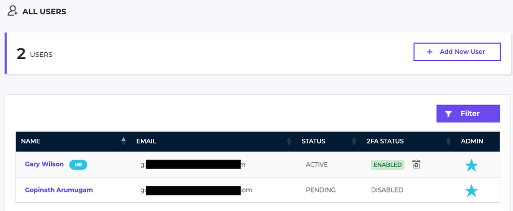Toggle admin star for Gary Wilson
Image resolution: width=513 pixels, height=211 pixels.
click(471, 165)
